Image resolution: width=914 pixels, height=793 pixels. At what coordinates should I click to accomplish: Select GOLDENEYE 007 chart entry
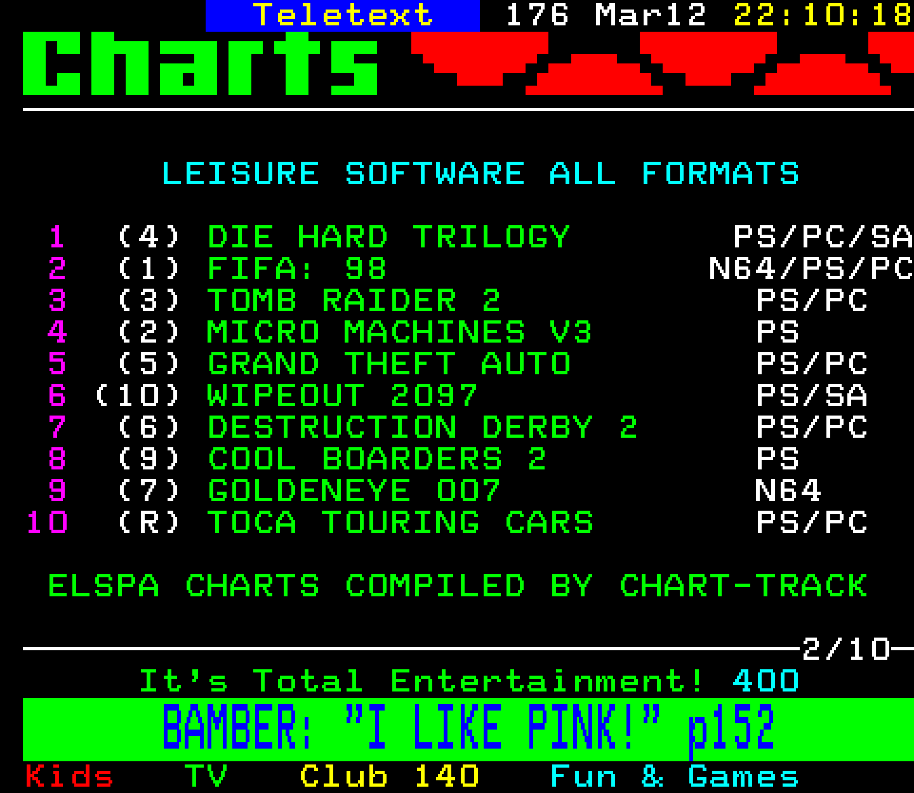pos(354,491)
